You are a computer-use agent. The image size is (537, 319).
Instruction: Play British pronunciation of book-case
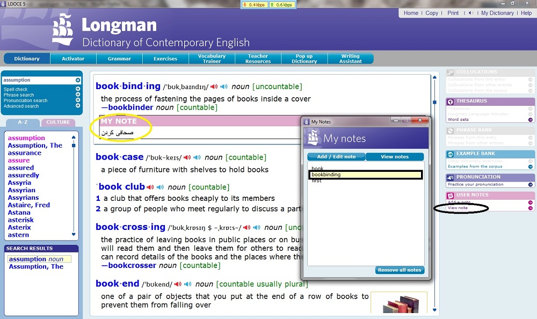[x=187, y=157]
